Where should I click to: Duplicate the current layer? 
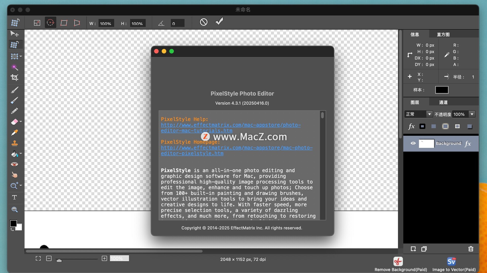(424, 249)
